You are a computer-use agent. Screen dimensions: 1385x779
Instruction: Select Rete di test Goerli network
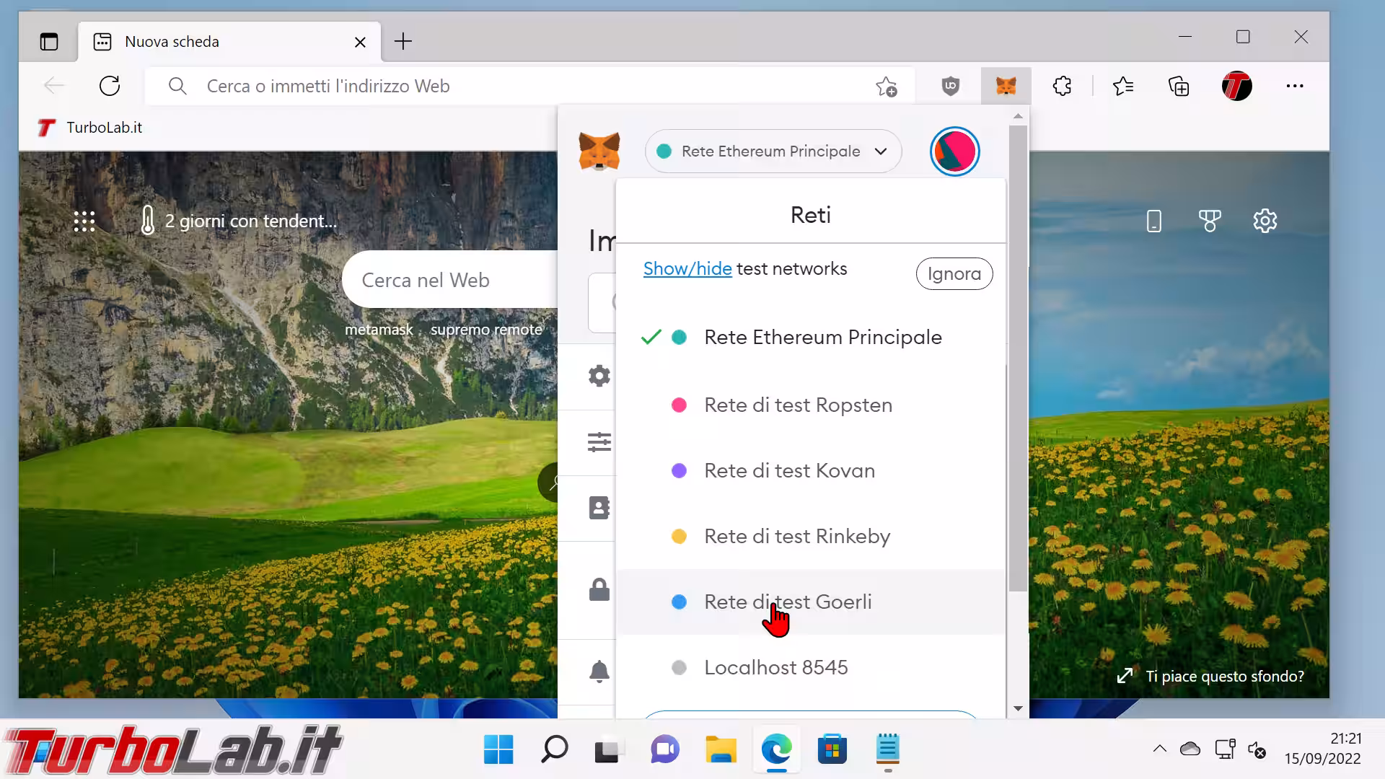788,602
